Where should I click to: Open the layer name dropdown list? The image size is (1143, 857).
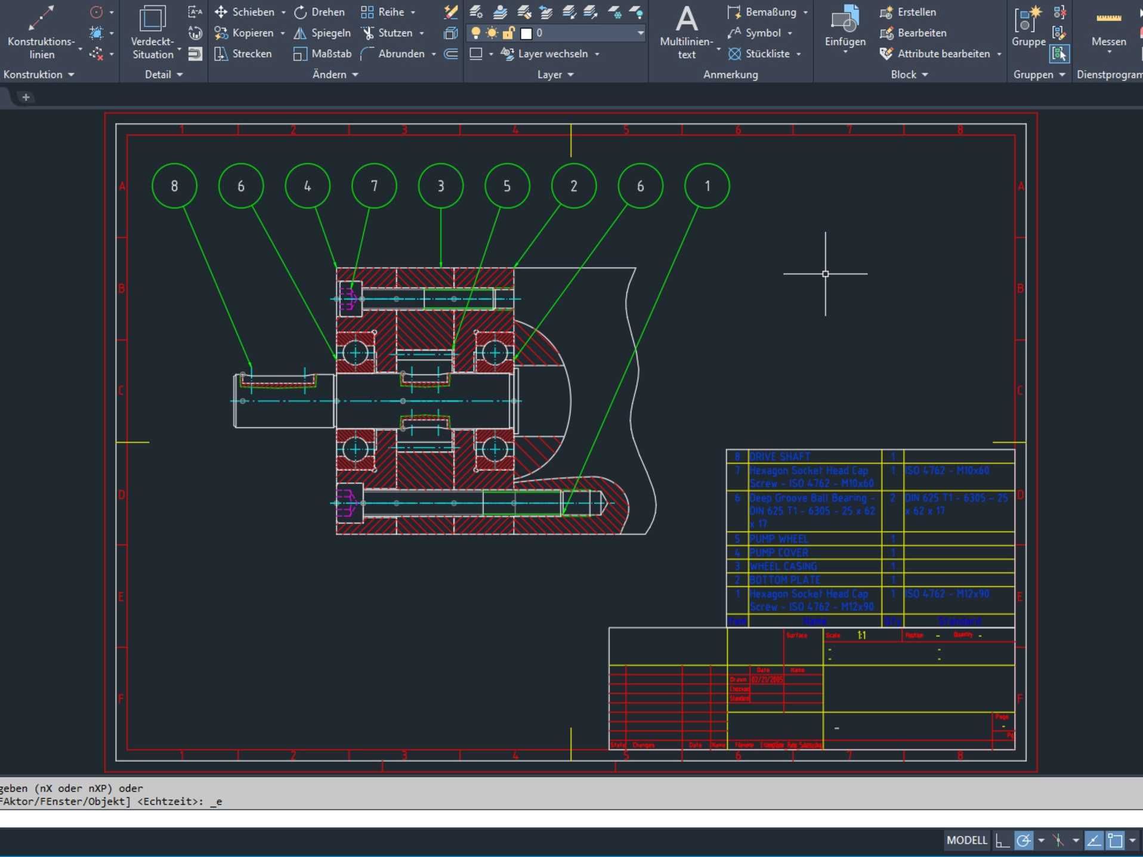640,33
